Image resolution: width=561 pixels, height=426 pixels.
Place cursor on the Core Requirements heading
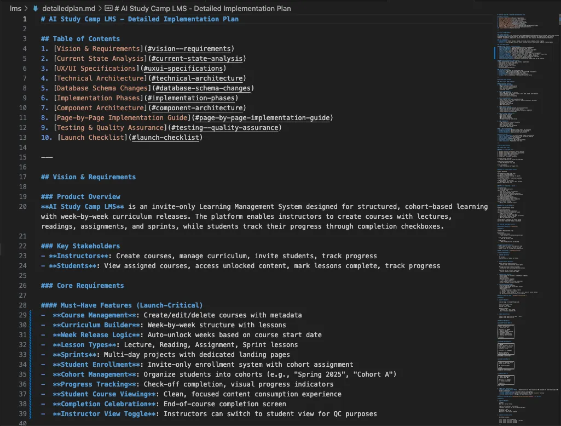pos(90,286)
